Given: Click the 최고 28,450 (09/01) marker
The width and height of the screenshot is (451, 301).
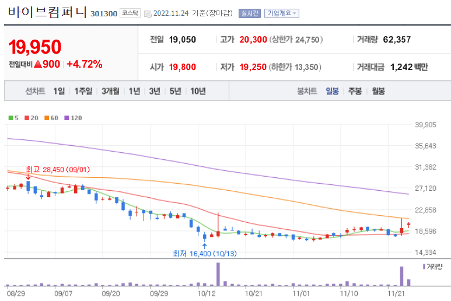Looking at the screenshot, I should (x=58, y=170).
